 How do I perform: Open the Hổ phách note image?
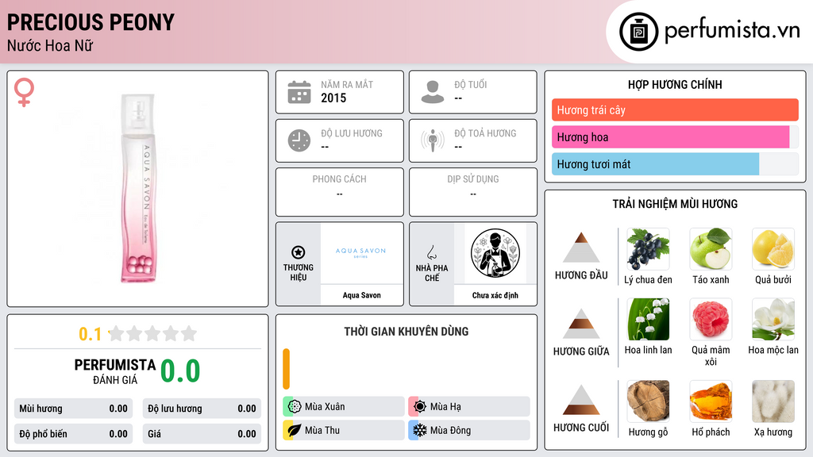pyautogui.click(x=711, y=401)
